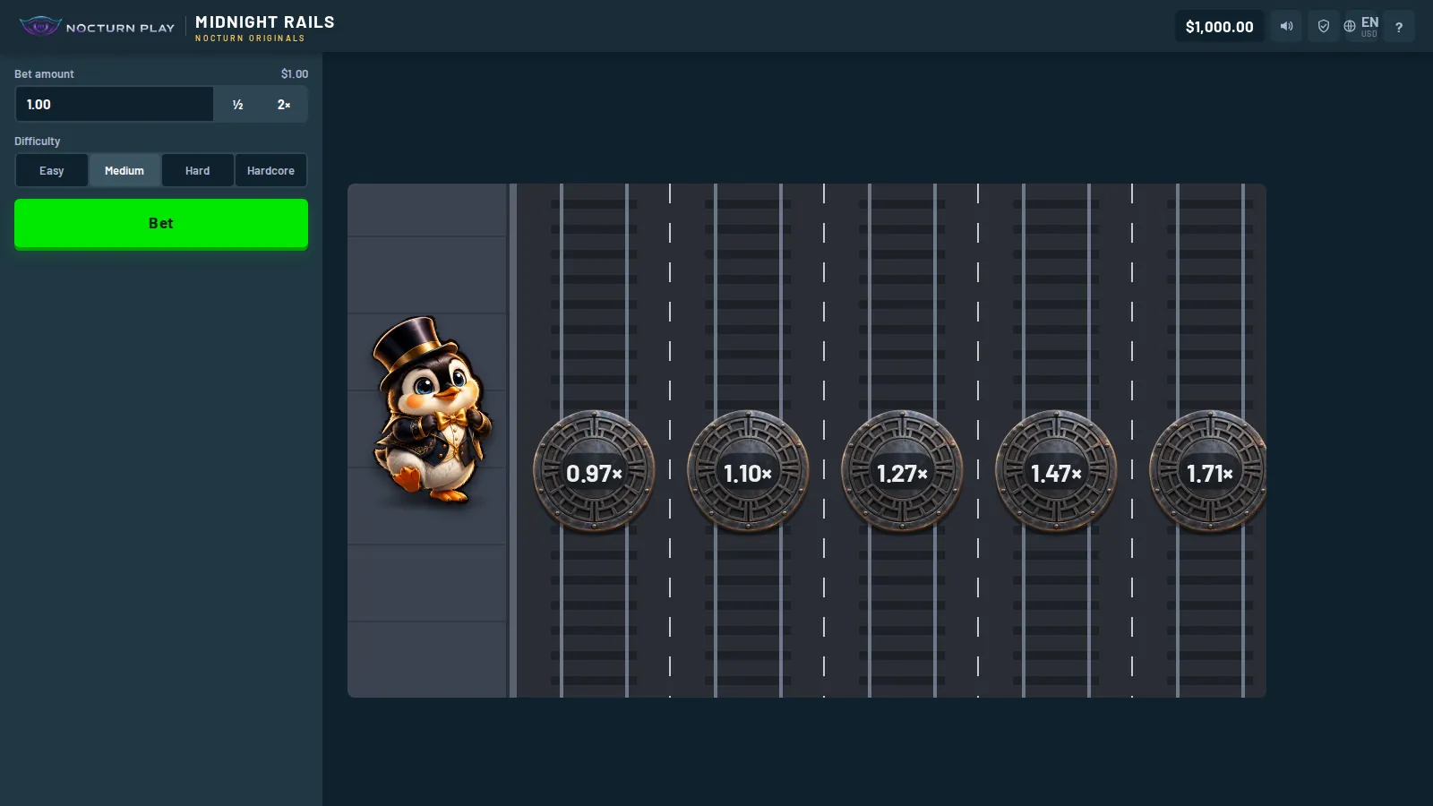Viewport: 1433px width, 806px height.
Task: Select Medium difficulty
Action: tap(124, 170)
